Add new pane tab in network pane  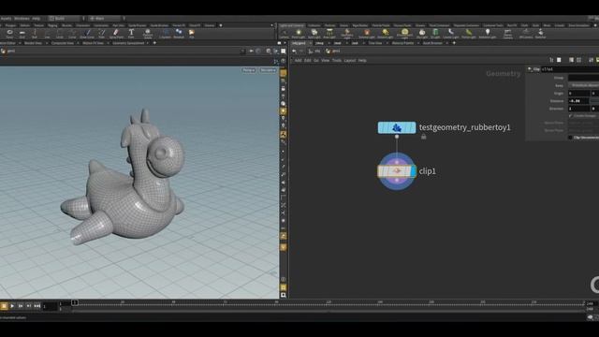tap(454, 43)
